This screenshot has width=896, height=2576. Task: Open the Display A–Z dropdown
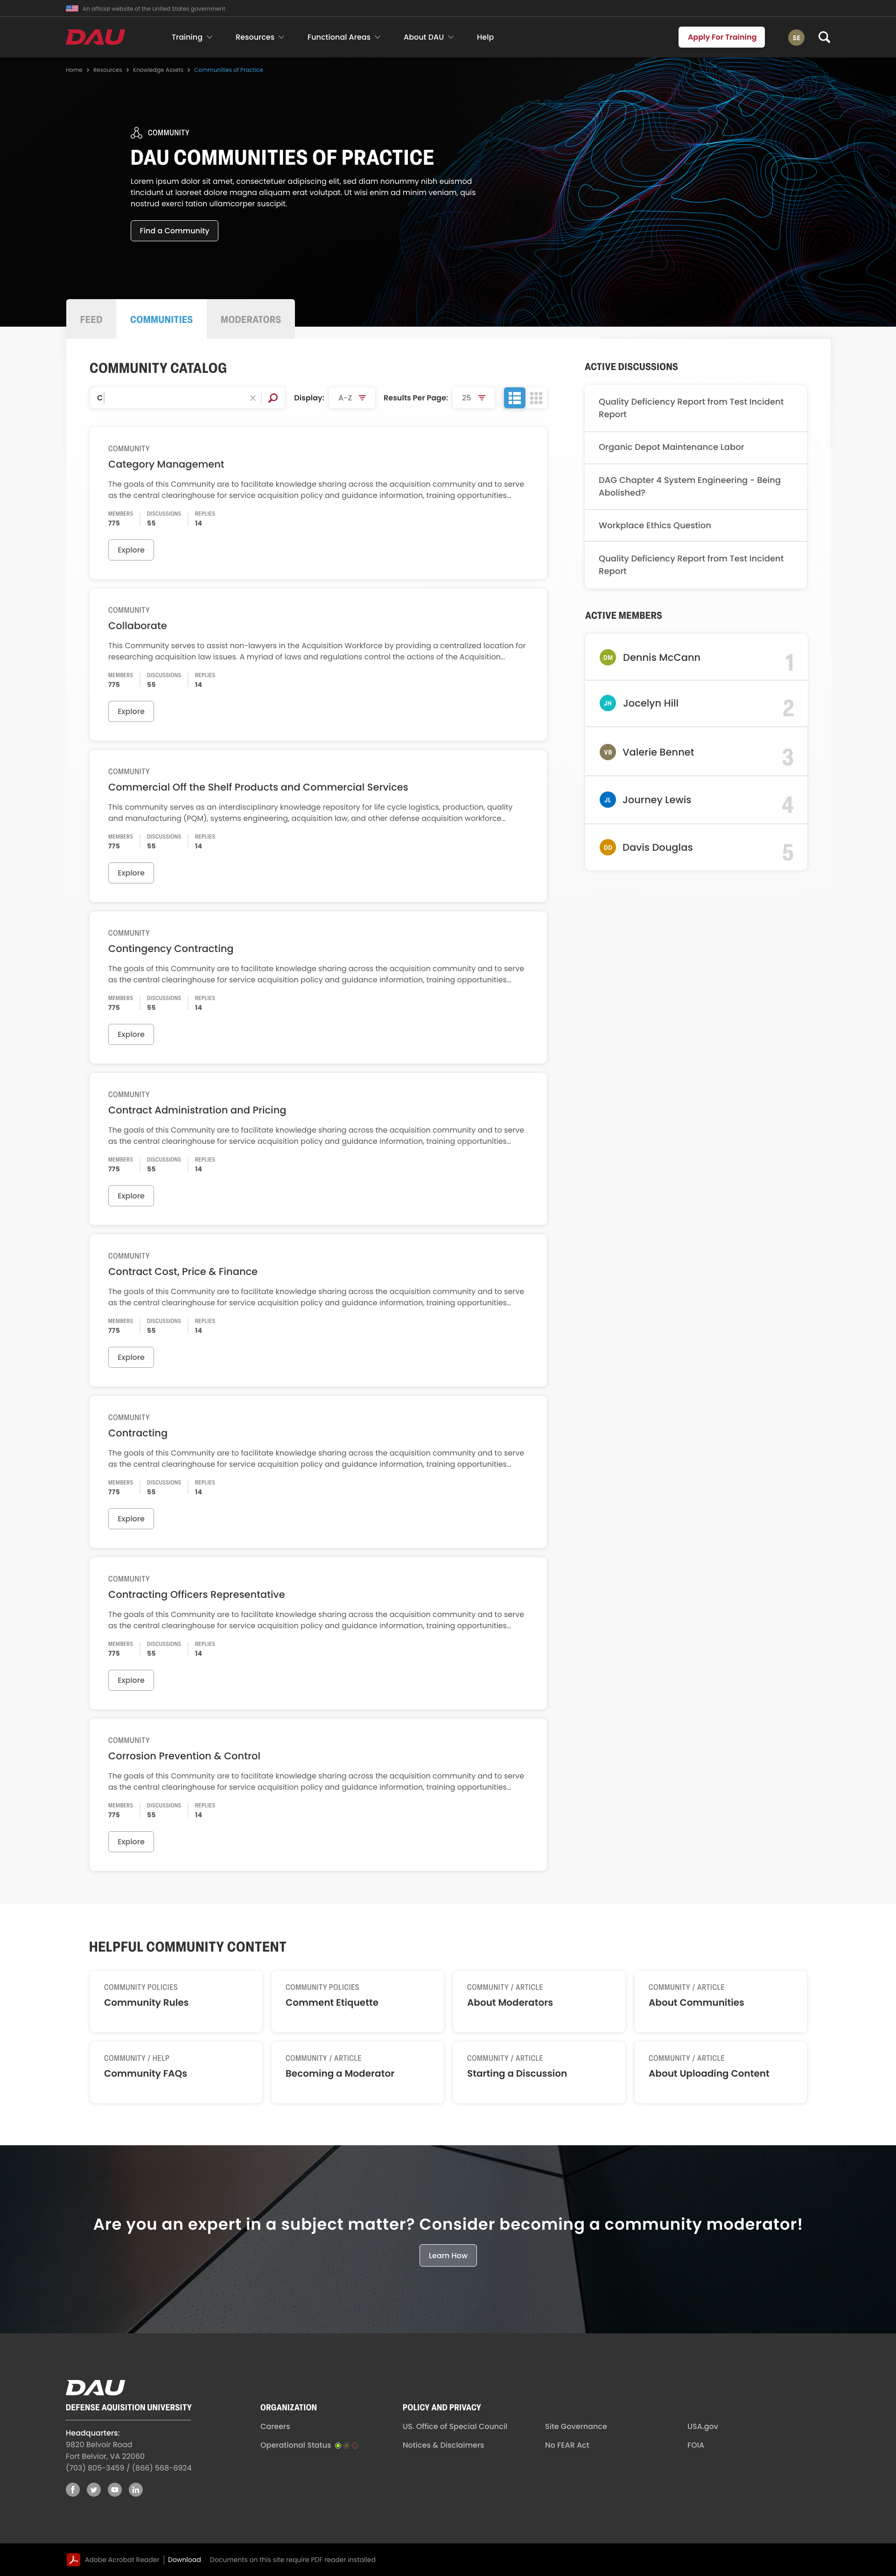click(x=352, y=398)
